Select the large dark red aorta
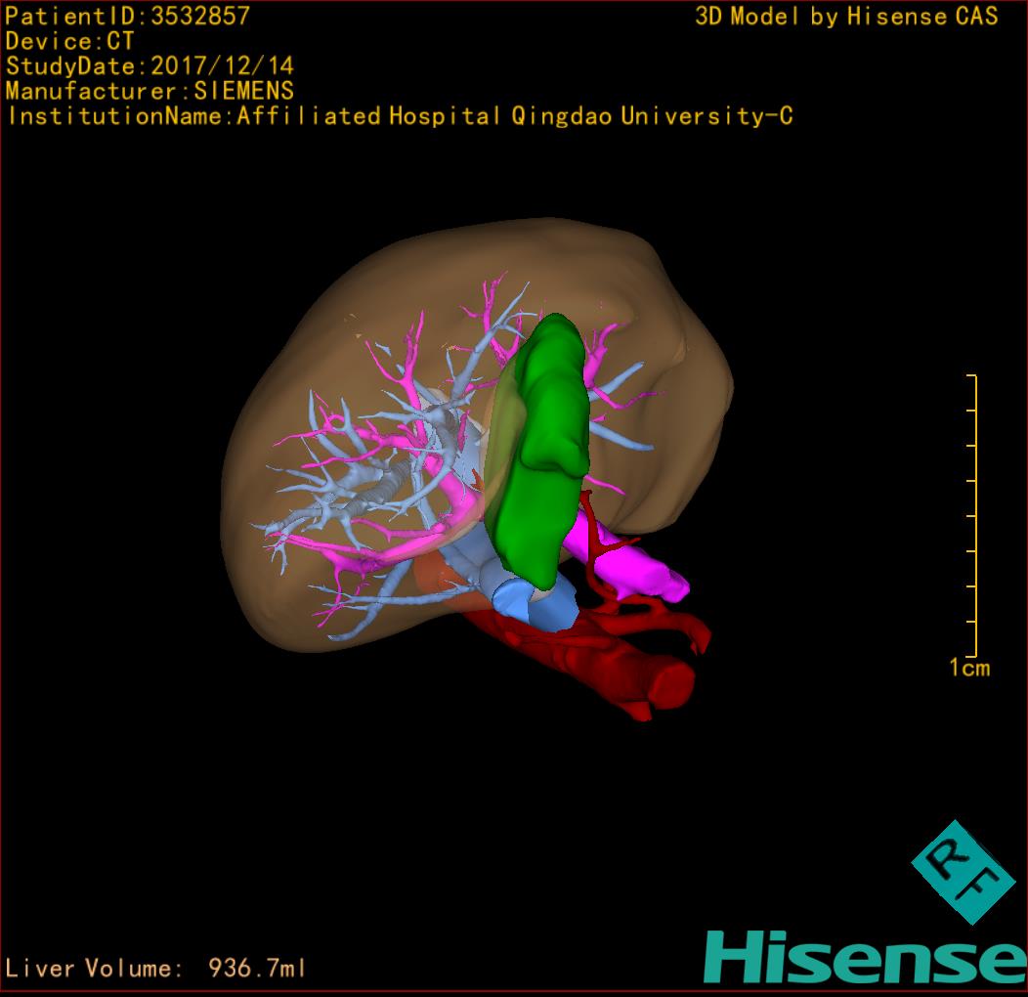Image resolution: width=1028 pixels, height=997 pixels. pos(625,674)
